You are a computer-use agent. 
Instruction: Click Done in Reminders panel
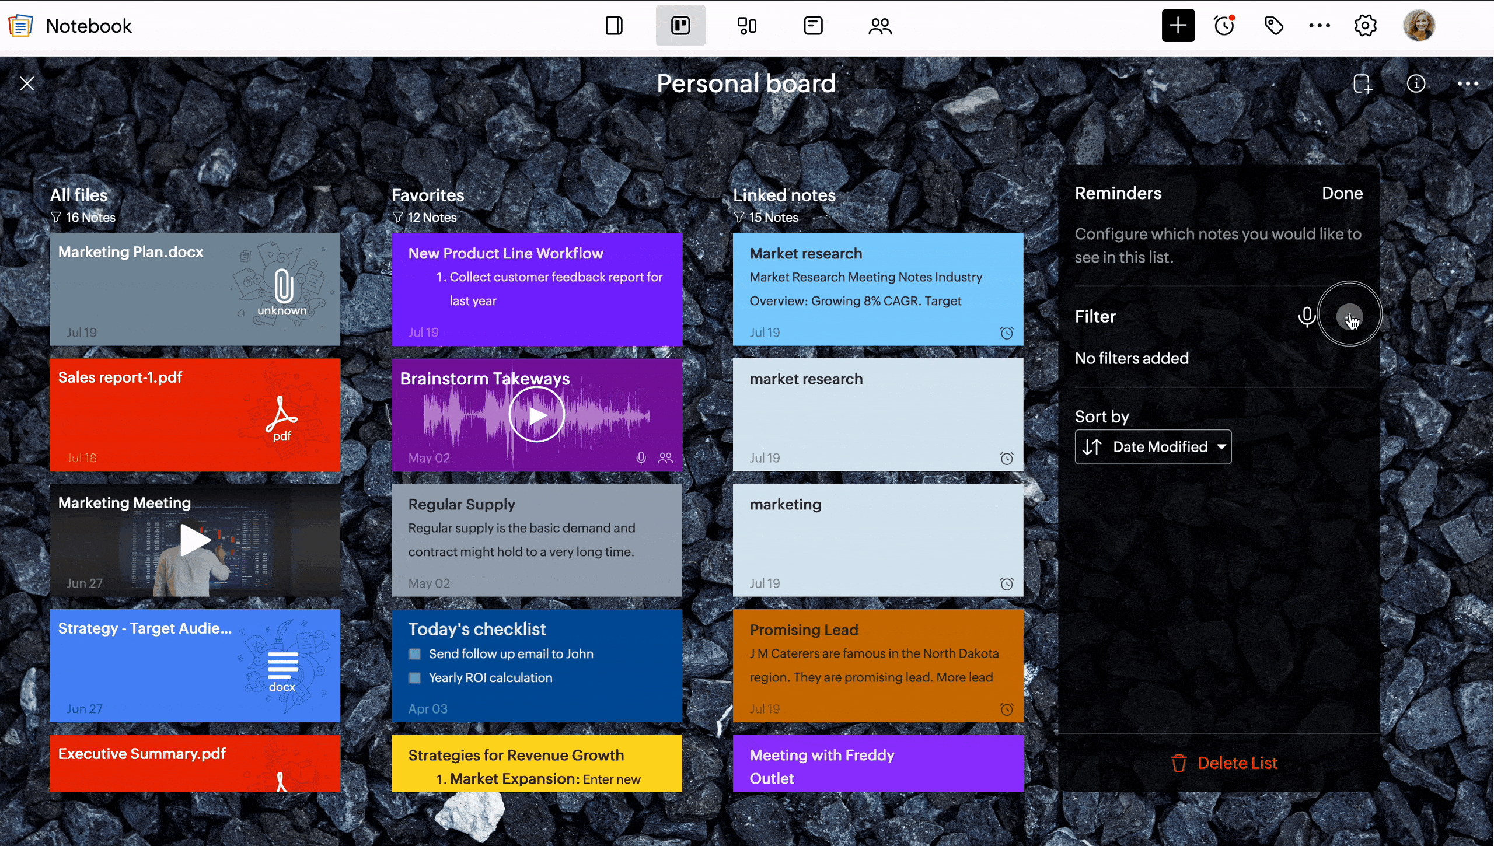[1342, 193]
